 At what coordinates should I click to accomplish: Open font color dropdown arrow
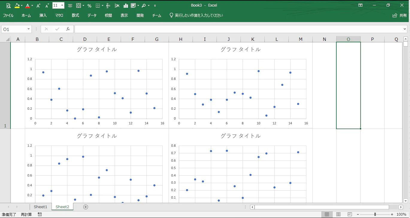pyautogui.click(x=32, y=5)
